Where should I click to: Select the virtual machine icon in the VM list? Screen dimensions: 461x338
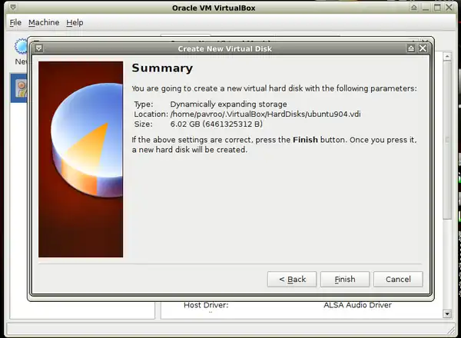[22, 89]
